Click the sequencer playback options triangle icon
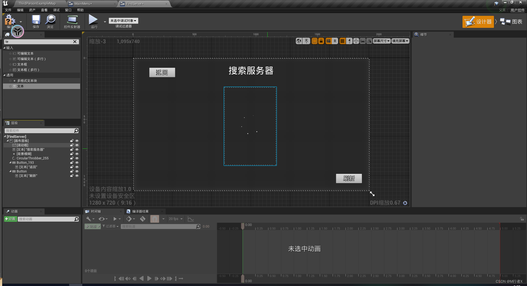The height and width of the screenshot is (286, 527). [x=115, y=219]
